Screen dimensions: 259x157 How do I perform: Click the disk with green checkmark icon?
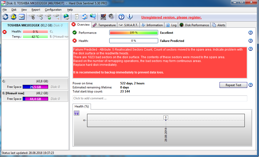48,17
